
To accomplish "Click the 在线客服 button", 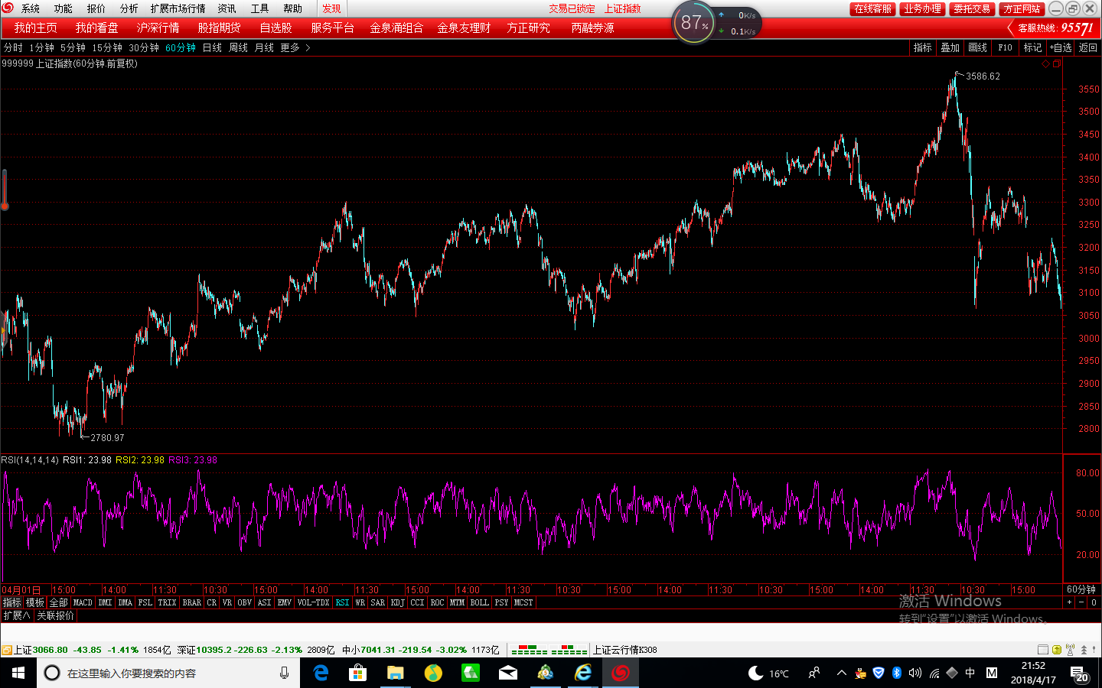I will [x=872, y=8].
